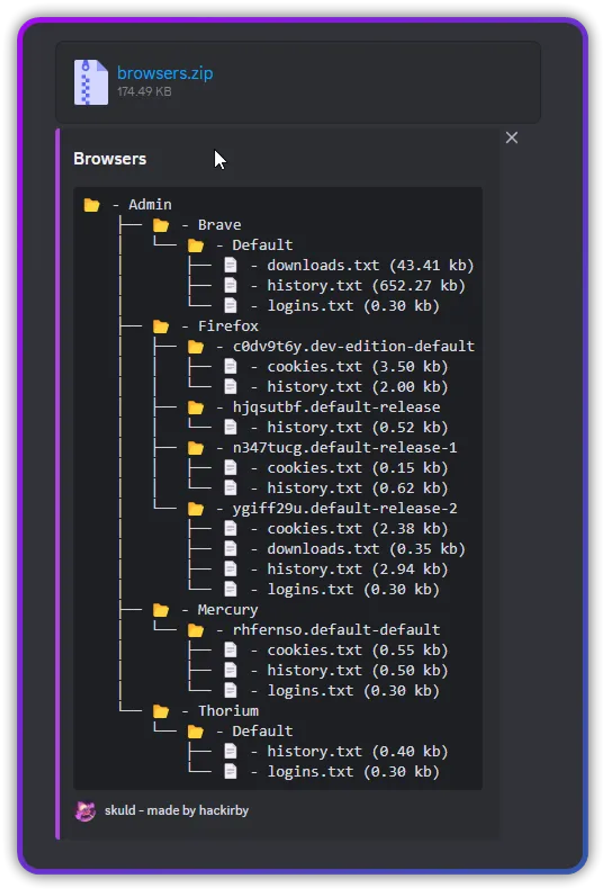
Task: Click file icon beside history.txt (0.40 kb)
Action: tap(230, 751)
